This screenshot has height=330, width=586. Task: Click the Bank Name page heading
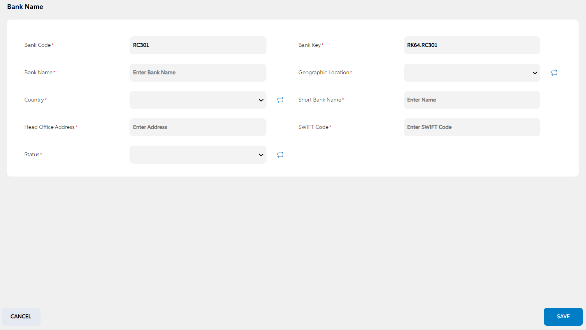[25, 7]
